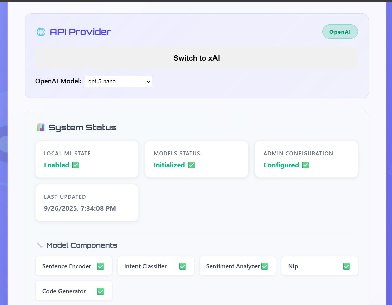Click the Sentiment Analyzer check mark
392x305 pixels.
(265, 266)
